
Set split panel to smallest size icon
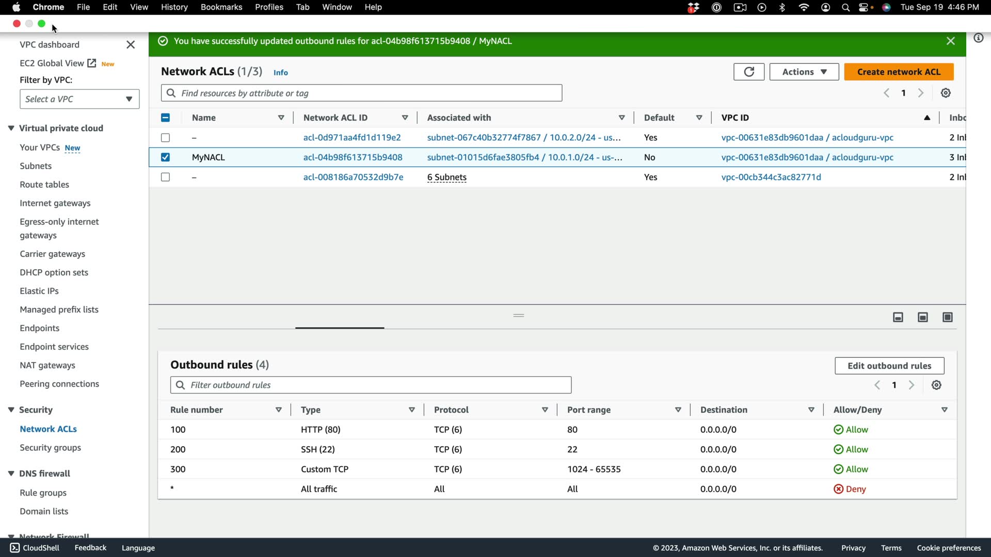coord(898,317)
